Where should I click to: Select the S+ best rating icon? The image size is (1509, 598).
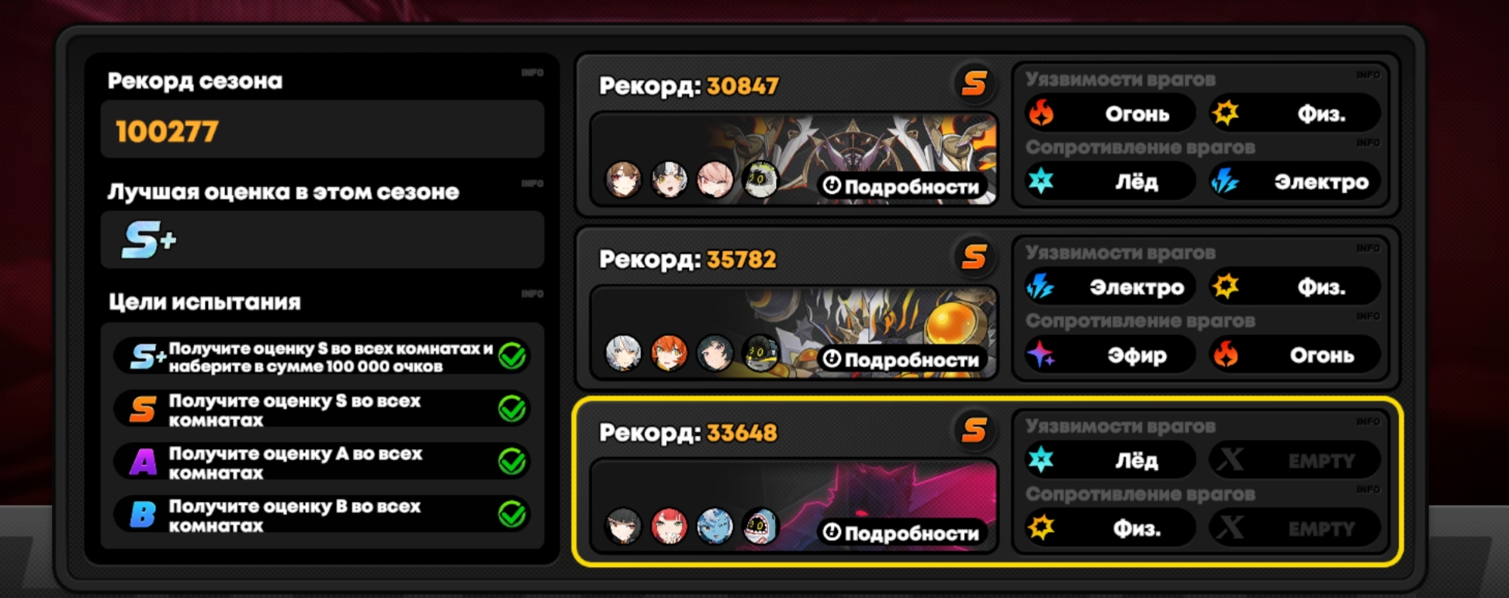point(148,240)
